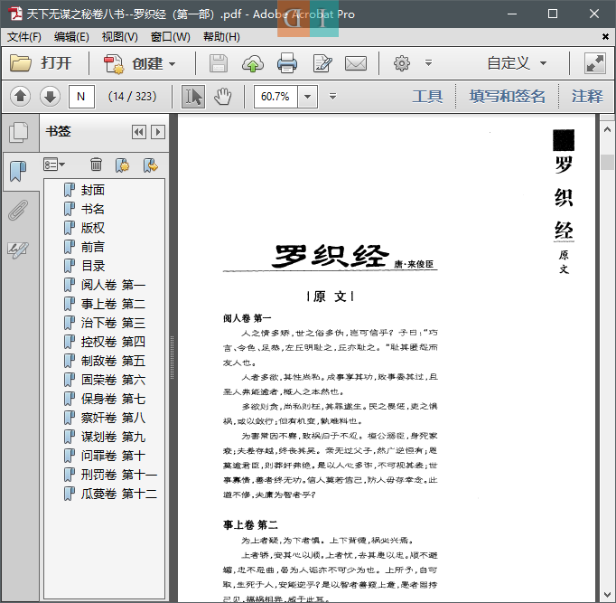The height and width of the screenshot is (603, 616).
Task: Open the 填写和签名 pane
Action: pos(507,97)
